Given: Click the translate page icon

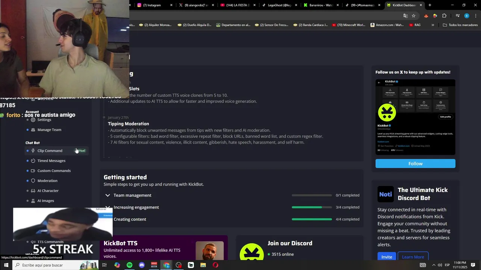Looking at the screenshot, I should pos(405,16).
